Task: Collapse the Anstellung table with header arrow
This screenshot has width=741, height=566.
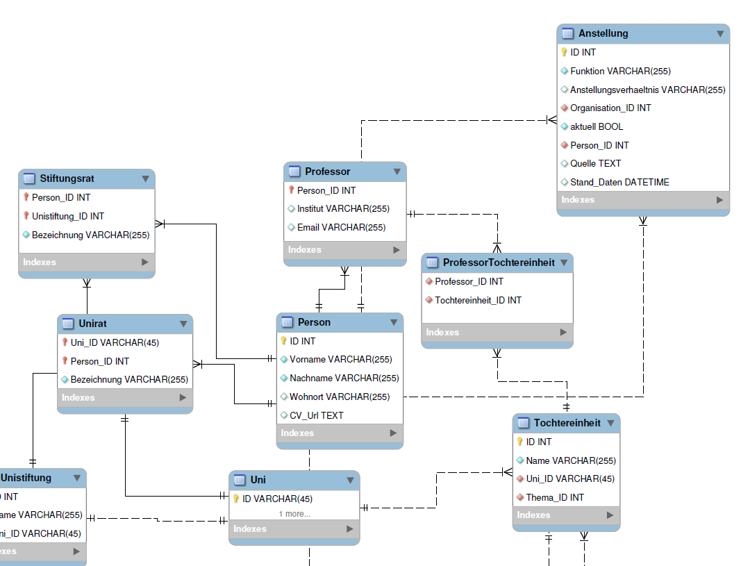Action: [720, 33]
